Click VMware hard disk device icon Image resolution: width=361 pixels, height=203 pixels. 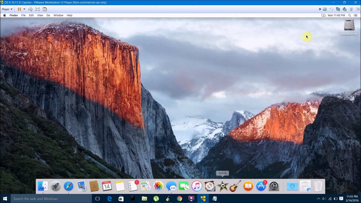pos(325,9)
